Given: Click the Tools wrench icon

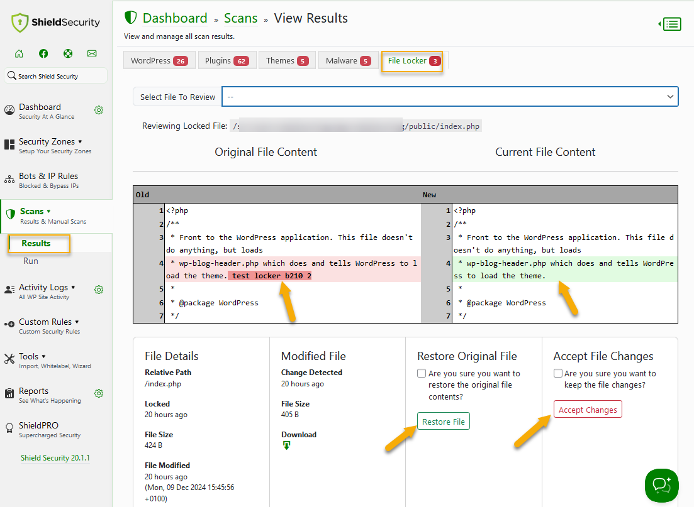Looking at the screenshot, I should [x=9, y=359].
